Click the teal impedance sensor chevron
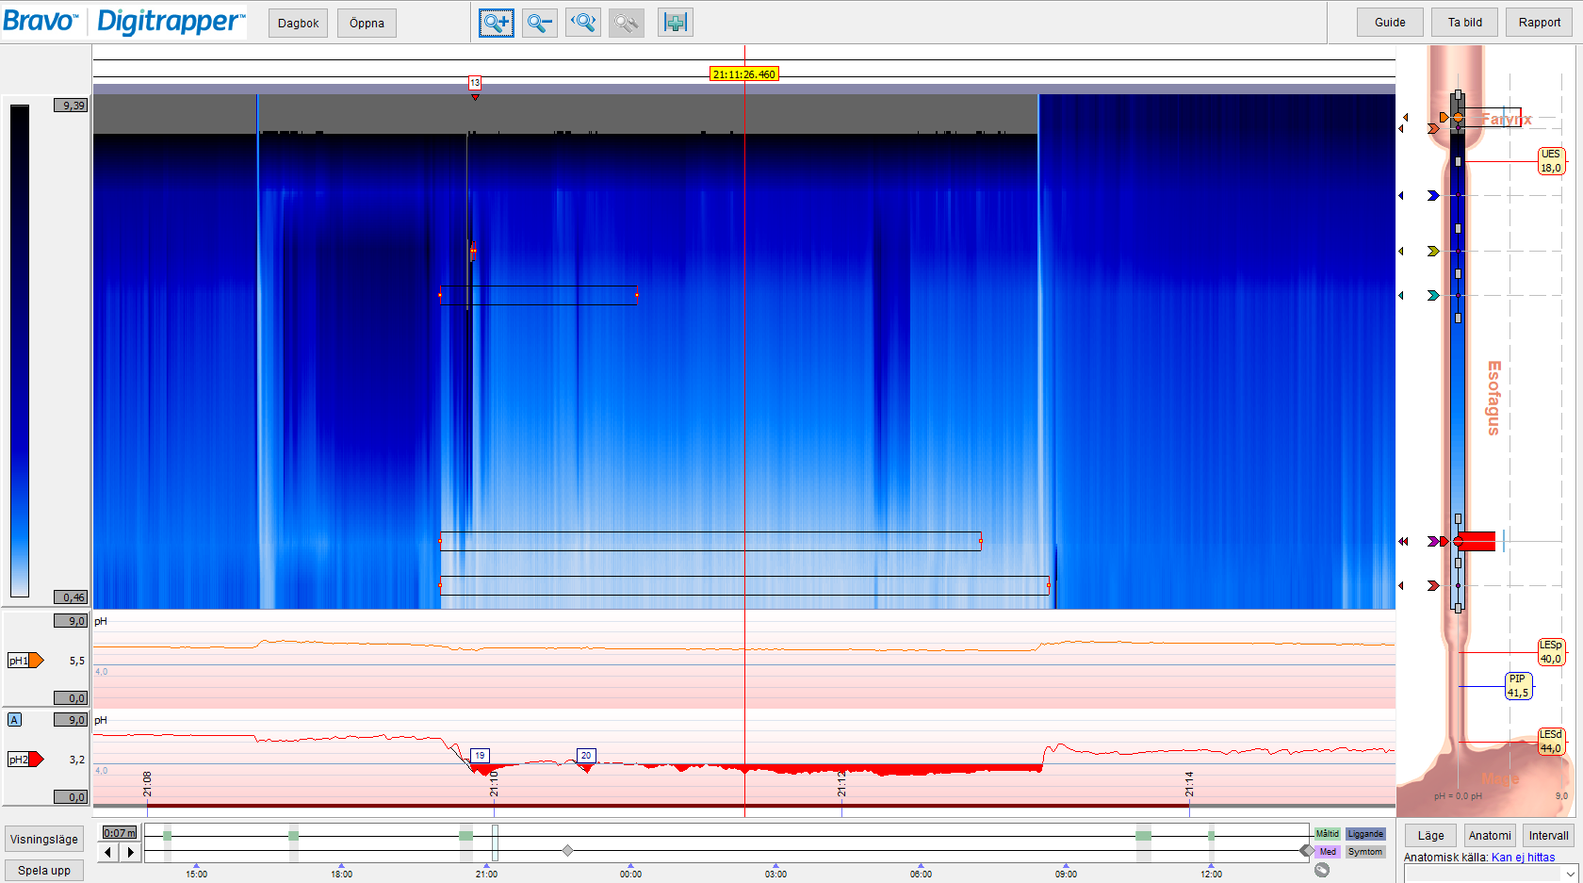 (x=1434, y=296)
